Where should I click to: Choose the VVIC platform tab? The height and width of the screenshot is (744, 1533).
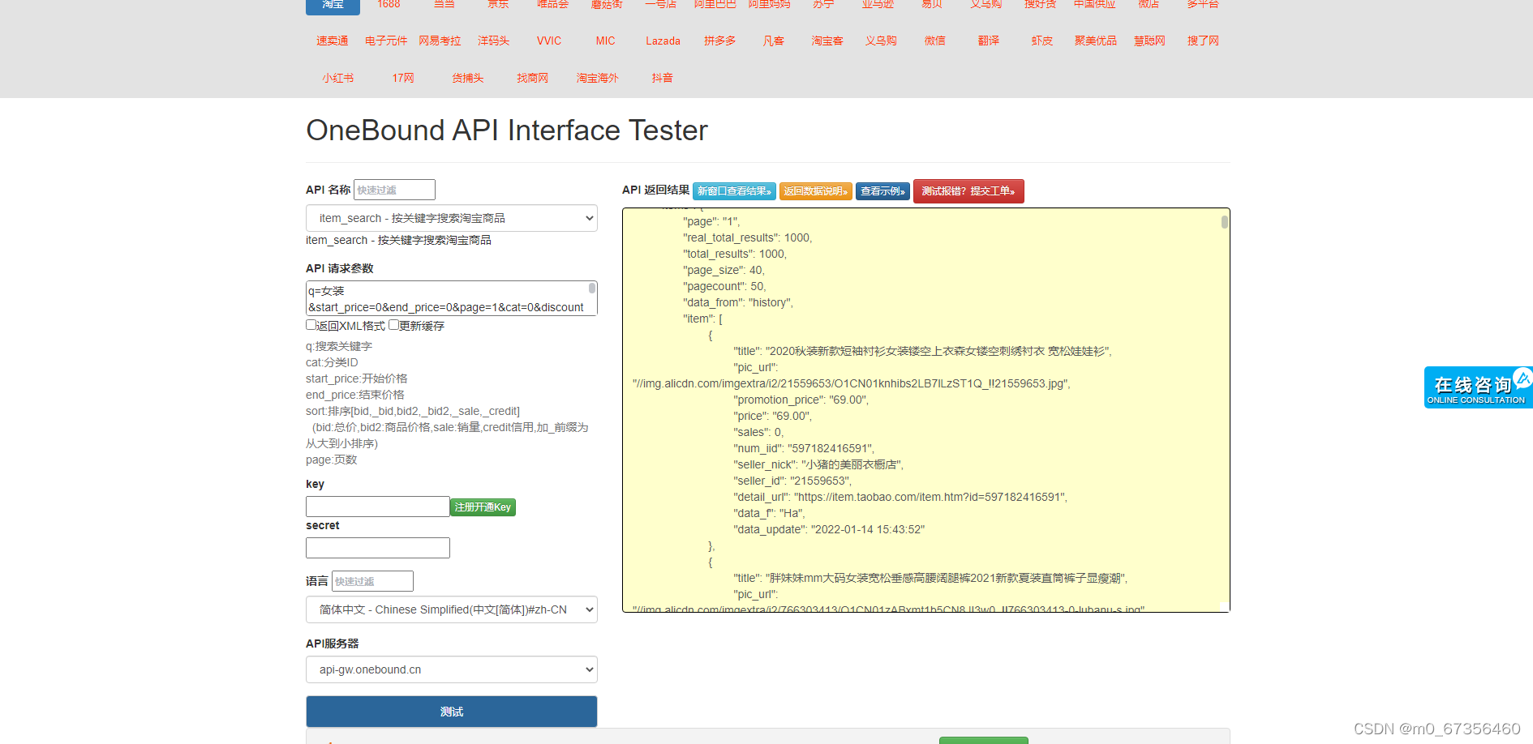coord(549,41)
